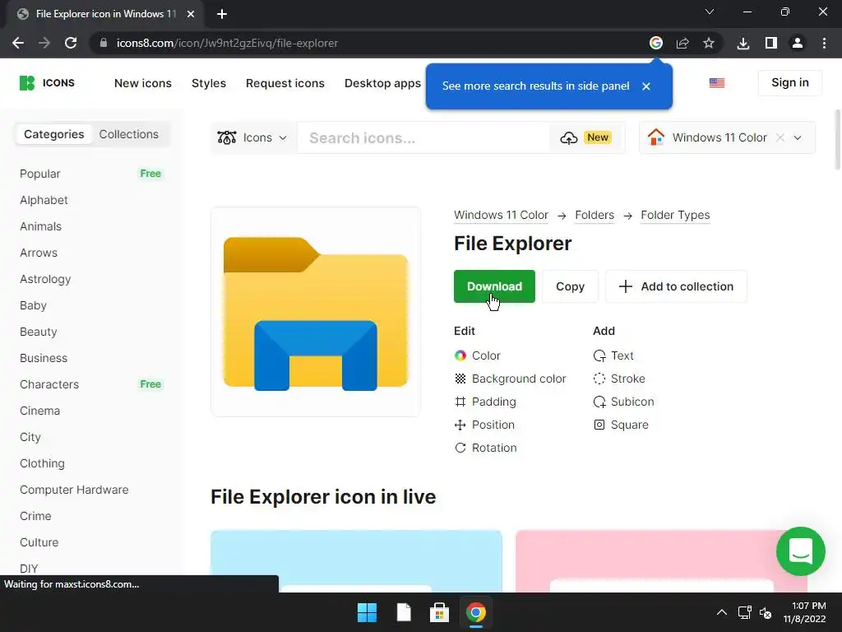Select the Rotation edit option

coord(485,448)
